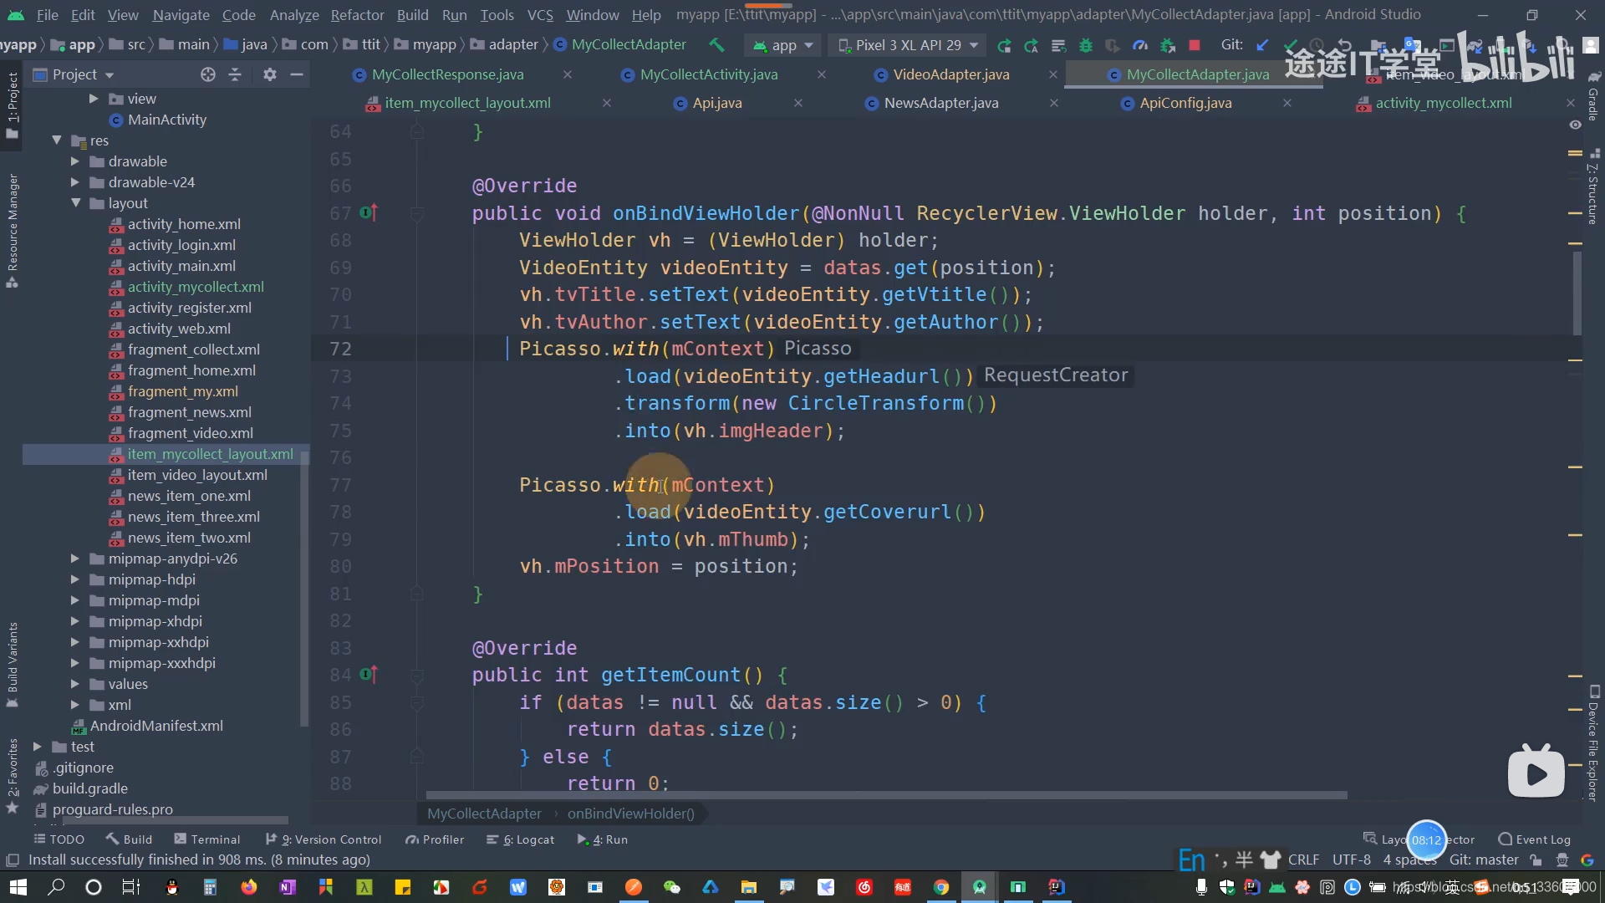Viewport: 1605px width, 903px height.
Task: Toggle code fold marker at line 85
Action: point(416,702)
